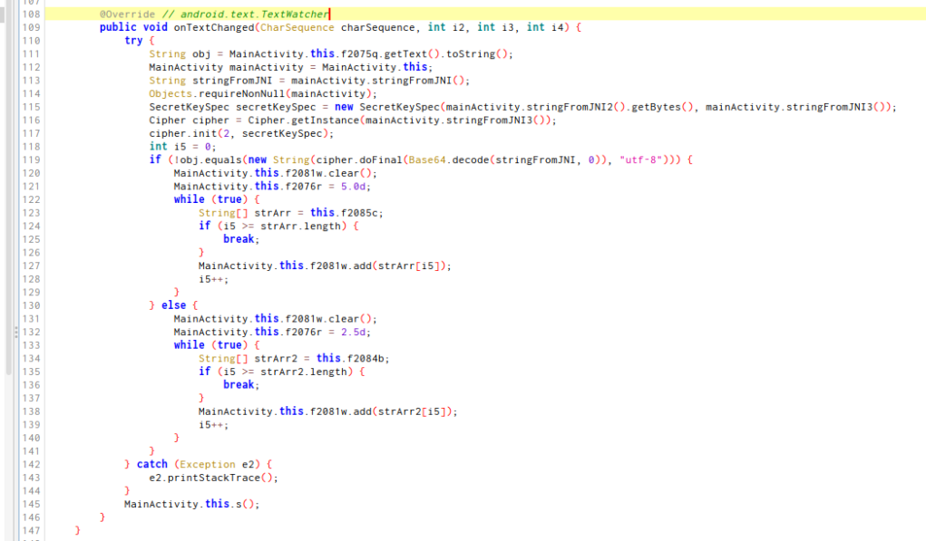The width and height of the screenshot is (926, 541).
Task: Click the break statement on line 125
Action: click(239, 239)
